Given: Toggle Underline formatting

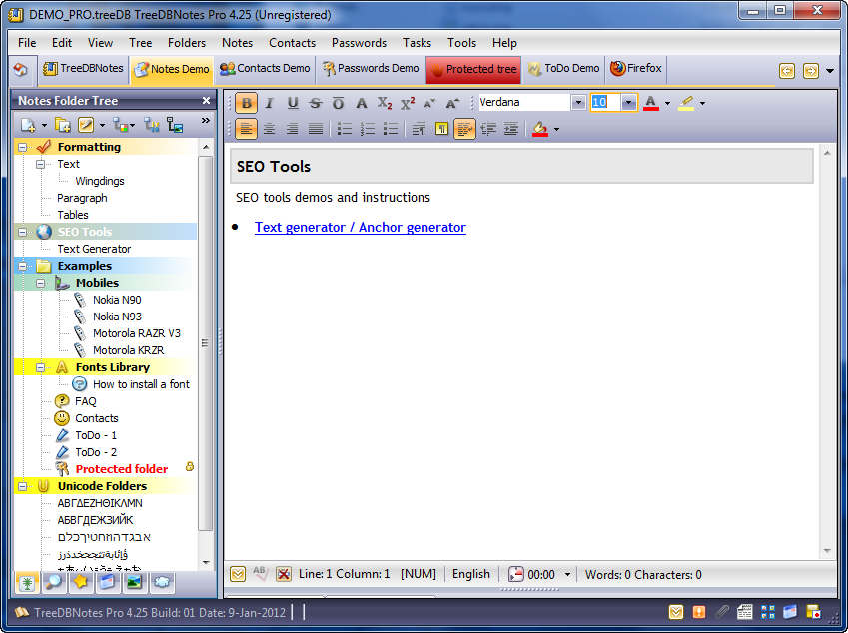Looking at the screenshot, I should click(293, 103).
